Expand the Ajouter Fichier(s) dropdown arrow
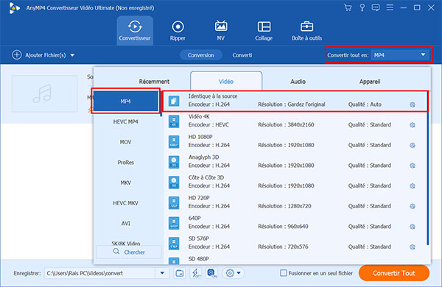Screen dimensions: 442x287 (x=72, y=55)
